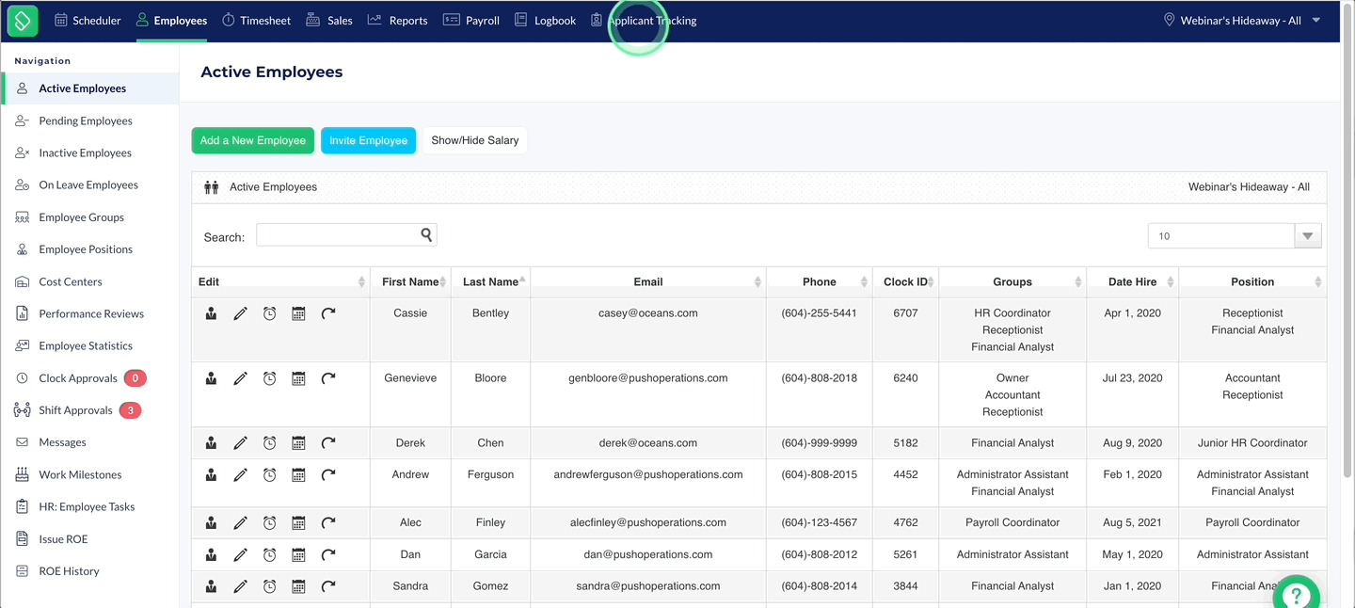Click pencil edit icon for Genevieve Bloore
Image resolution: width=1355 pixels, height=608 pixels.
240,378
